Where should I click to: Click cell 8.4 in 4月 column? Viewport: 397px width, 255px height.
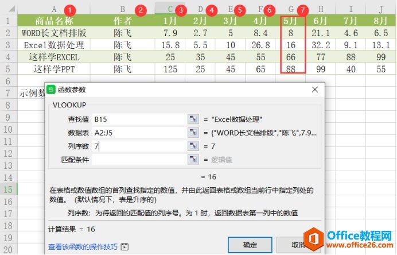[x=260, y=33]
